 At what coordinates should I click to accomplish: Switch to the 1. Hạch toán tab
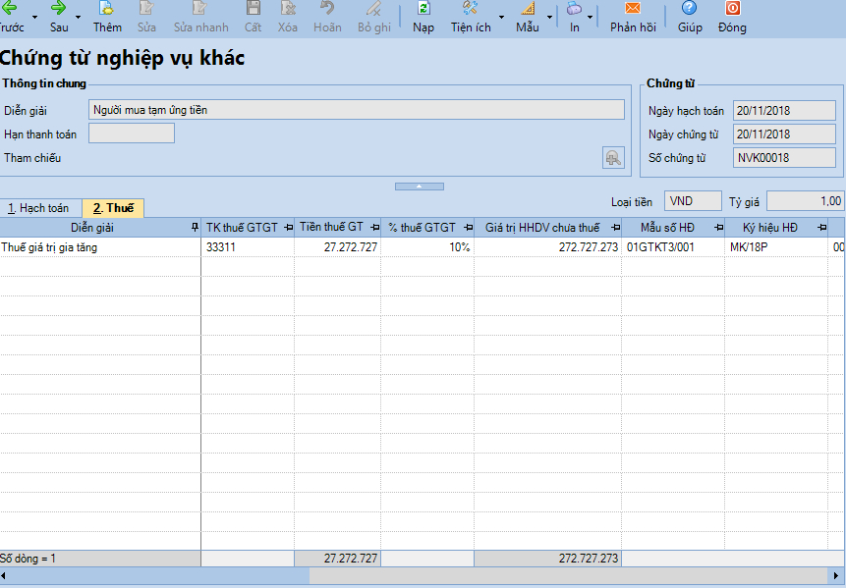41,208
